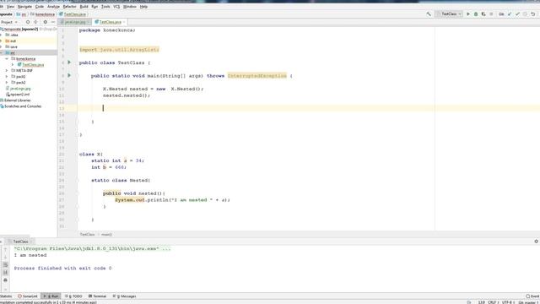Open the Terminal tool window
The image size is (540, 304).
click(98, 296)
